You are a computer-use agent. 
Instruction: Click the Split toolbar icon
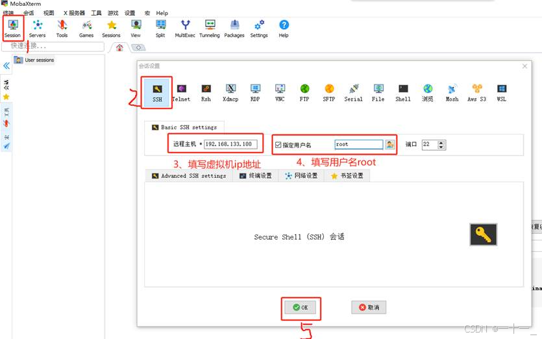coord(160,29)
